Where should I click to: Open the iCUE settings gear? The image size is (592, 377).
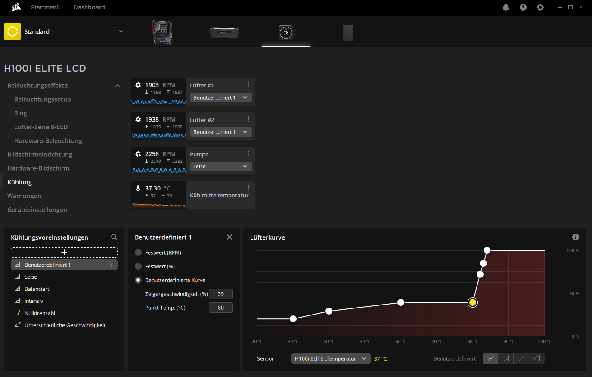pyautogui.click(x=540, y=7)
